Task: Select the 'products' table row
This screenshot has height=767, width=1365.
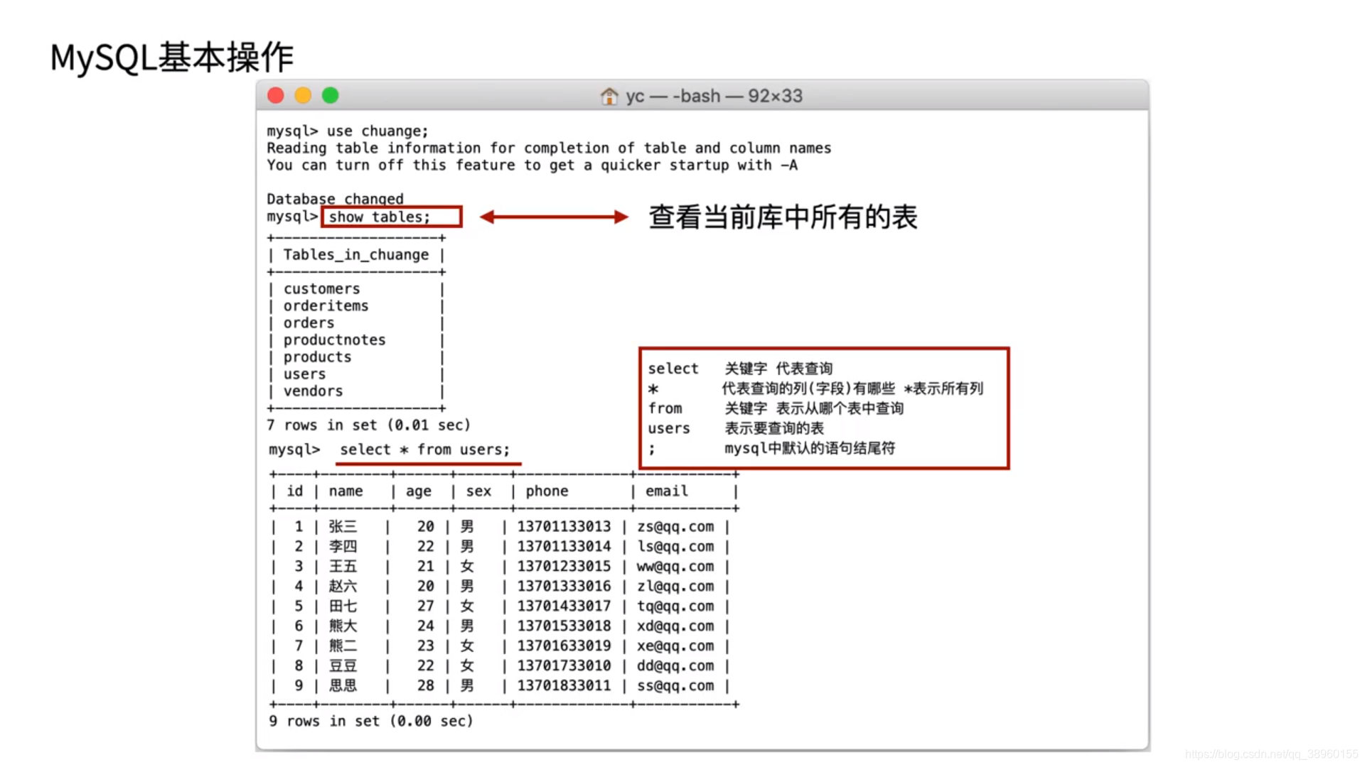Action: [x=318, y=357]
